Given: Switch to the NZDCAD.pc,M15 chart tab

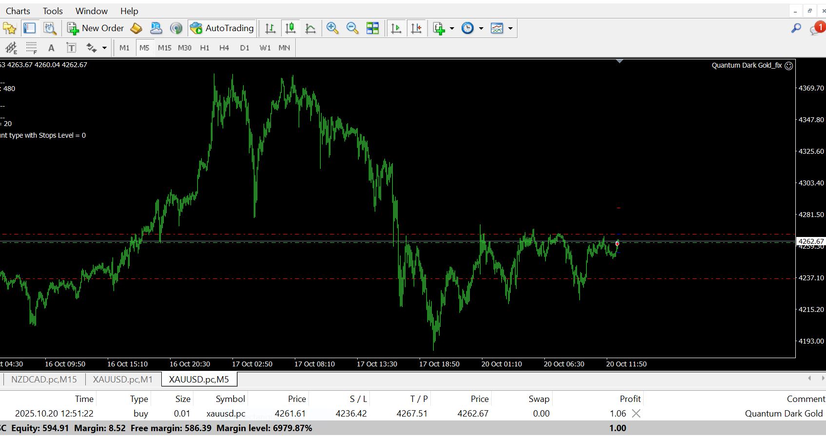Looking at the screenshot, I should click(x=44, y=380).
